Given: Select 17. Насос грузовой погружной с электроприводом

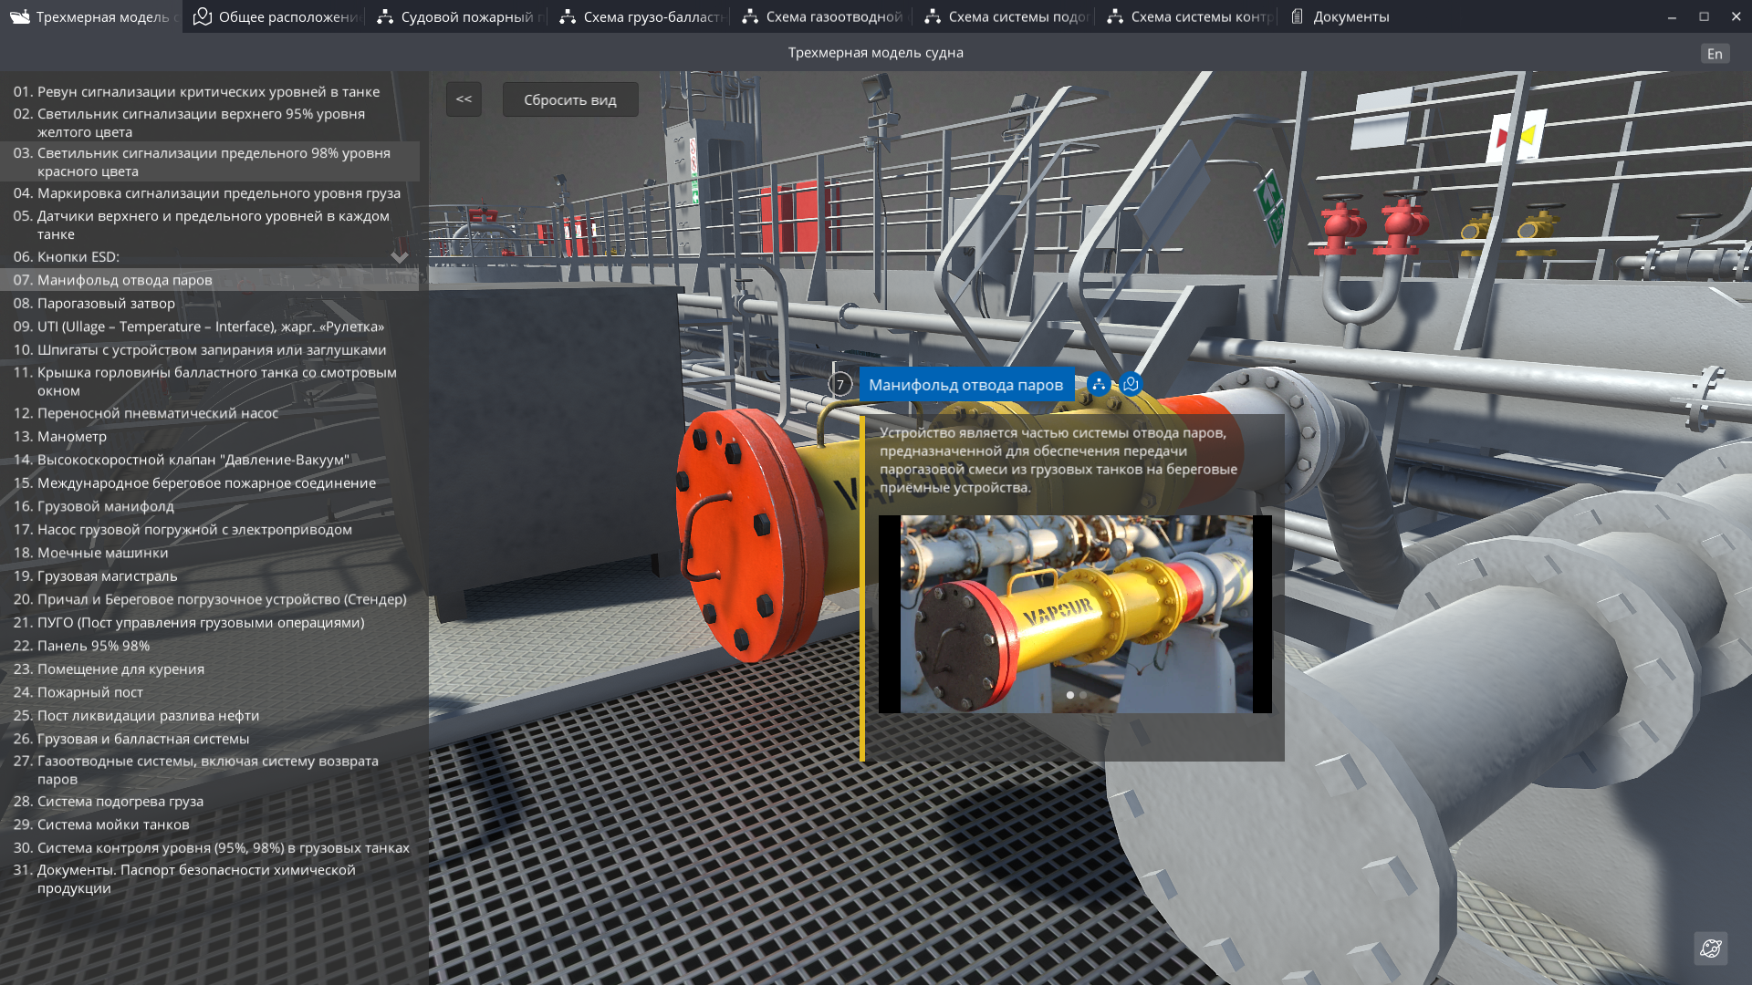Looking at the screenshot, I should tap(210, 529).
